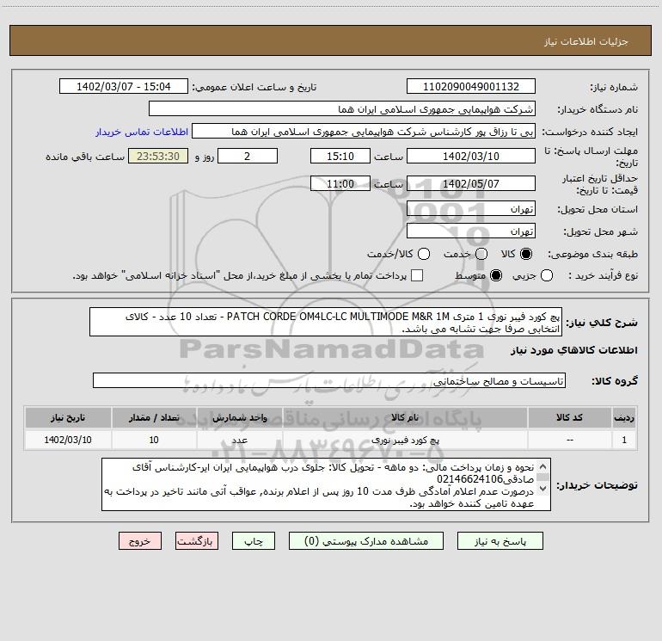662x641 pixels.
Task: Click the شرح کلی نیاز description box
Action: pos(326,322)
